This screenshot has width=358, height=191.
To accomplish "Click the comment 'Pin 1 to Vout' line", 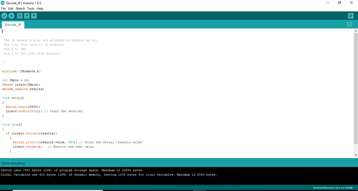I will coord(34,45).
